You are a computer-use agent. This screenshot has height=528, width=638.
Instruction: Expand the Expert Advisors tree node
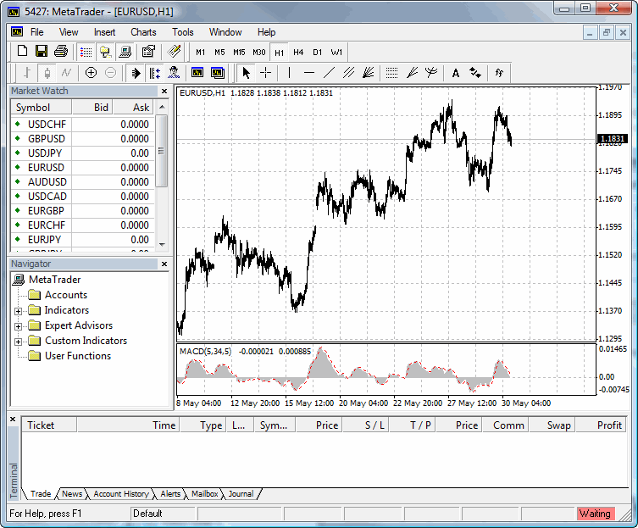click(18, 326)
